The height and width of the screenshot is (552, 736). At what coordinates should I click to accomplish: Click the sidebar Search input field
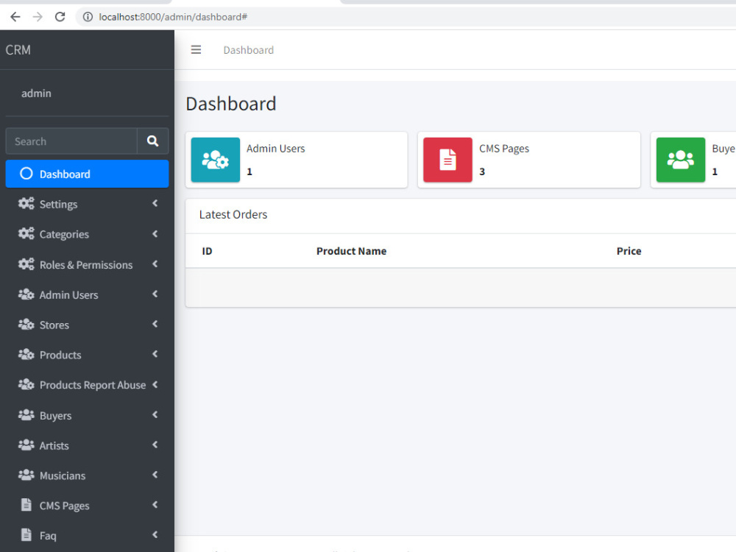(71, 141)
